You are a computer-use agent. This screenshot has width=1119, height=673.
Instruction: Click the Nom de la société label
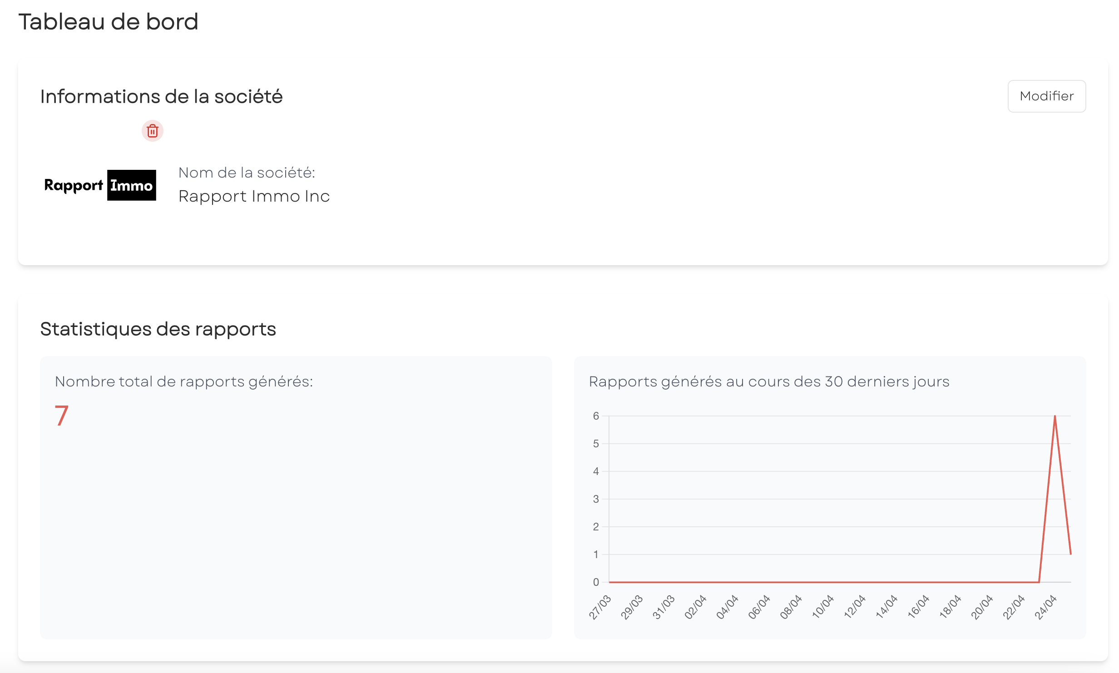(247, 173)
